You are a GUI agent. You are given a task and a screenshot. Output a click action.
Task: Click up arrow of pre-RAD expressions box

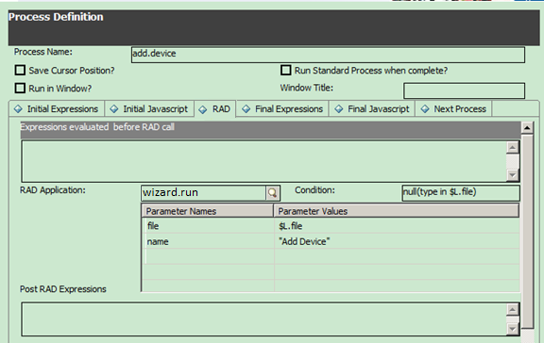click(x=513, y=148)
